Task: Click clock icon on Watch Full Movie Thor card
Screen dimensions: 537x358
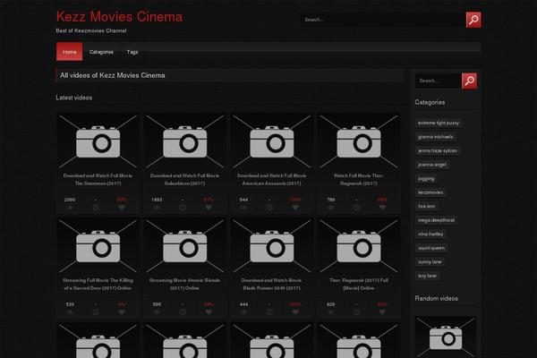Action: point(356,208)
